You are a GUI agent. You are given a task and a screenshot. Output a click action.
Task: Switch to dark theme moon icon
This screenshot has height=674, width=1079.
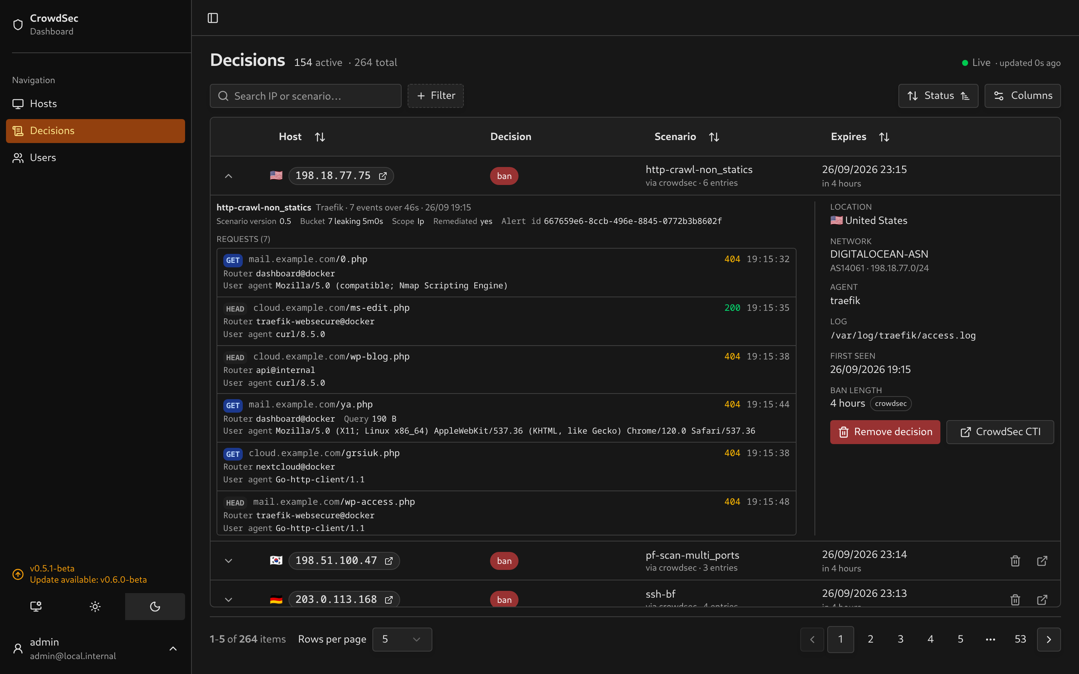point(155,606)
